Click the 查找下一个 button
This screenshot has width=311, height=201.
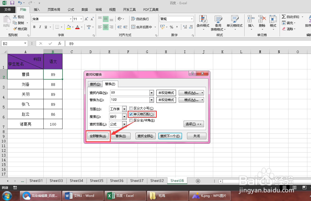[x=170, y=136]
